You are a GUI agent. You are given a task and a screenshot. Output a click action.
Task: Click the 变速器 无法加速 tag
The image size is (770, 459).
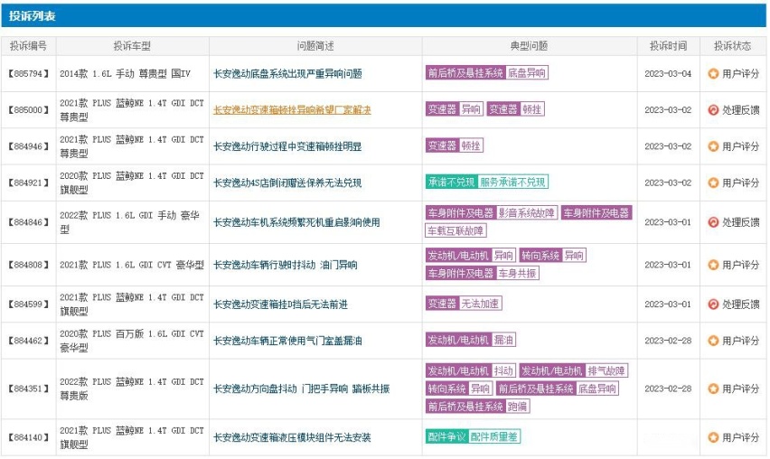click(x=464, y=304)
